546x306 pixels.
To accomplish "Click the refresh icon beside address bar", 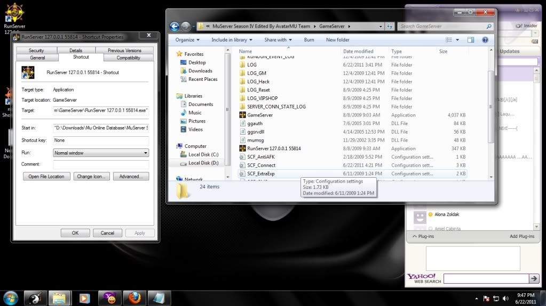I will 390,26.
